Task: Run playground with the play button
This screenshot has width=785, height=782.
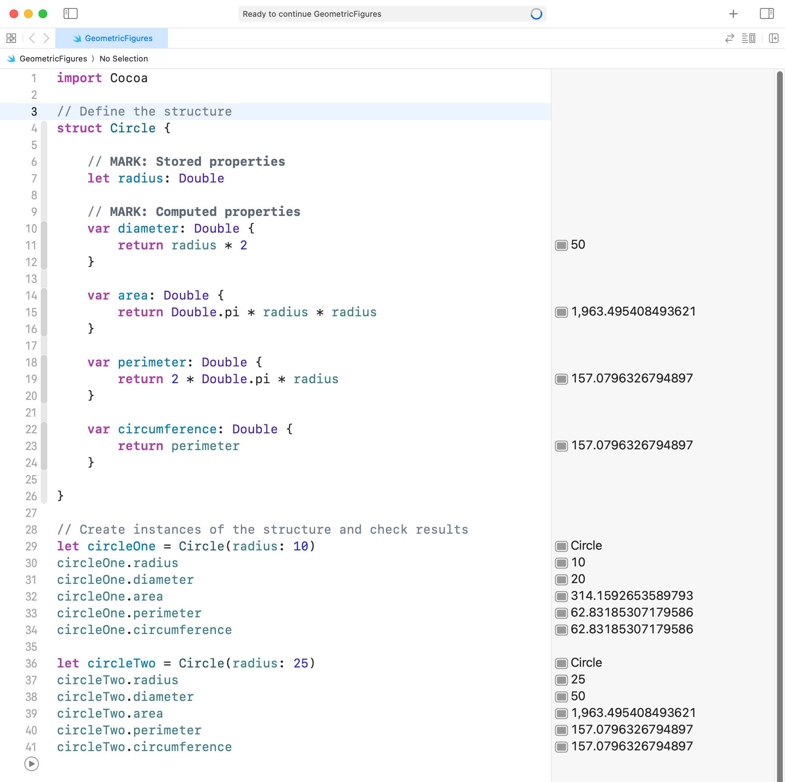Action: coord(31,764)
